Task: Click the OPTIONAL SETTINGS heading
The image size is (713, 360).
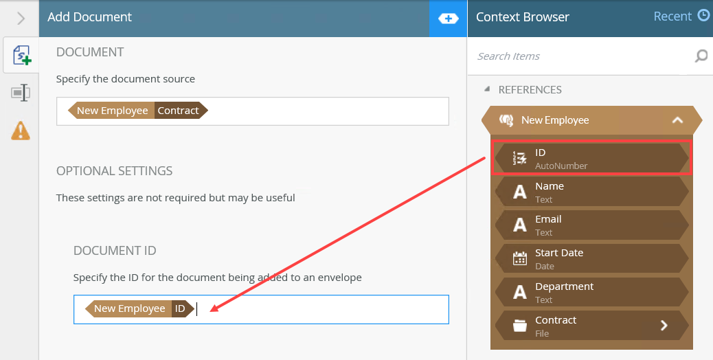Action: tap(115, 171)
